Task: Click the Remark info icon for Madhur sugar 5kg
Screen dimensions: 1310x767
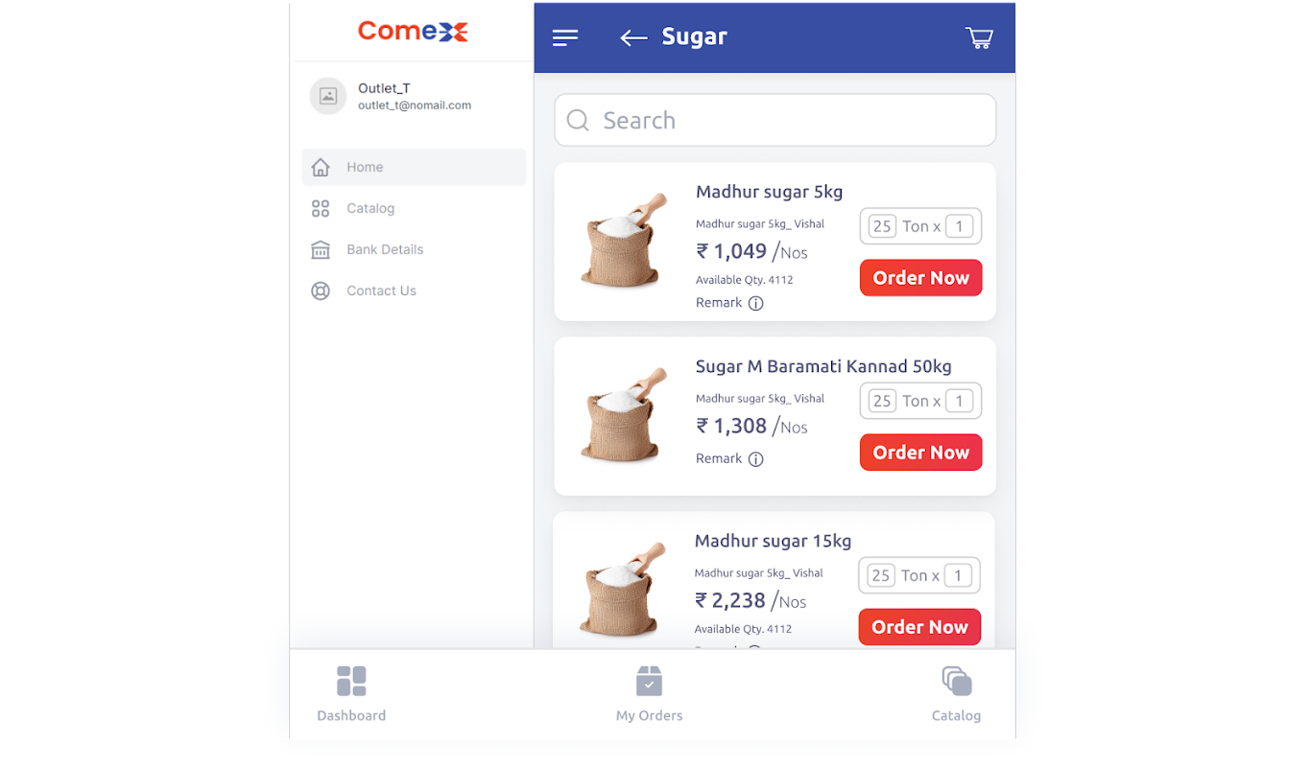Action: tap(756, 304)
